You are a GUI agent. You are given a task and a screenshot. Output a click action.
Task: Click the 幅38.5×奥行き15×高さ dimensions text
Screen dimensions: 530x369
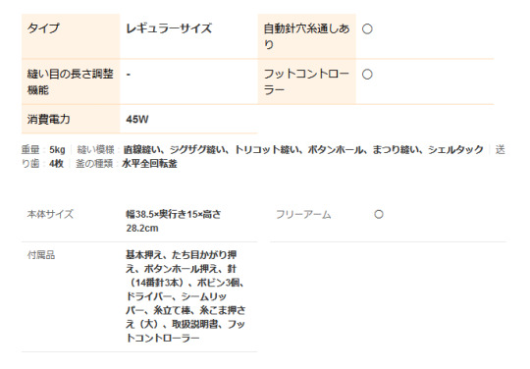174,214
